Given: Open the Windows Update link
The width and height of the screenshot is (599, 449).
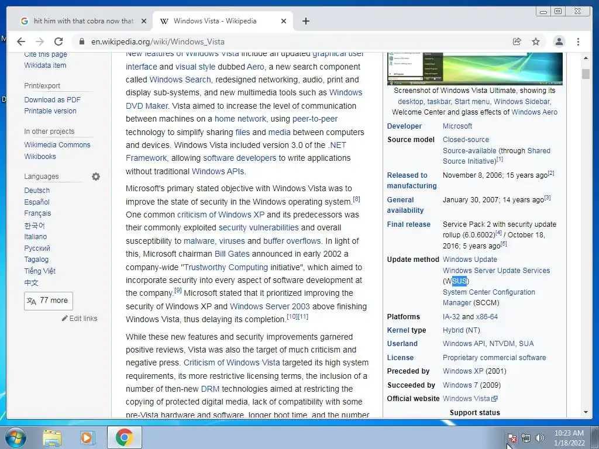Looking at the screenshot, I should [470, 259].
